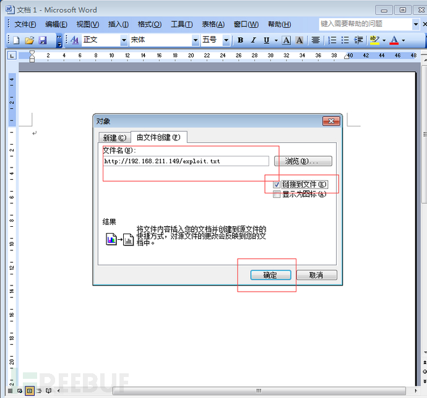Click the first-line indent marker on ruler
This screenshot has height=398, width=427.
tap(32, 53)
